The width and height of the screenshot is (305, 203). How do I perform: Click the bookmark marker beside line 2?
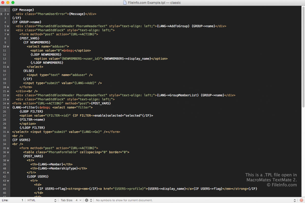coord(1,14)
